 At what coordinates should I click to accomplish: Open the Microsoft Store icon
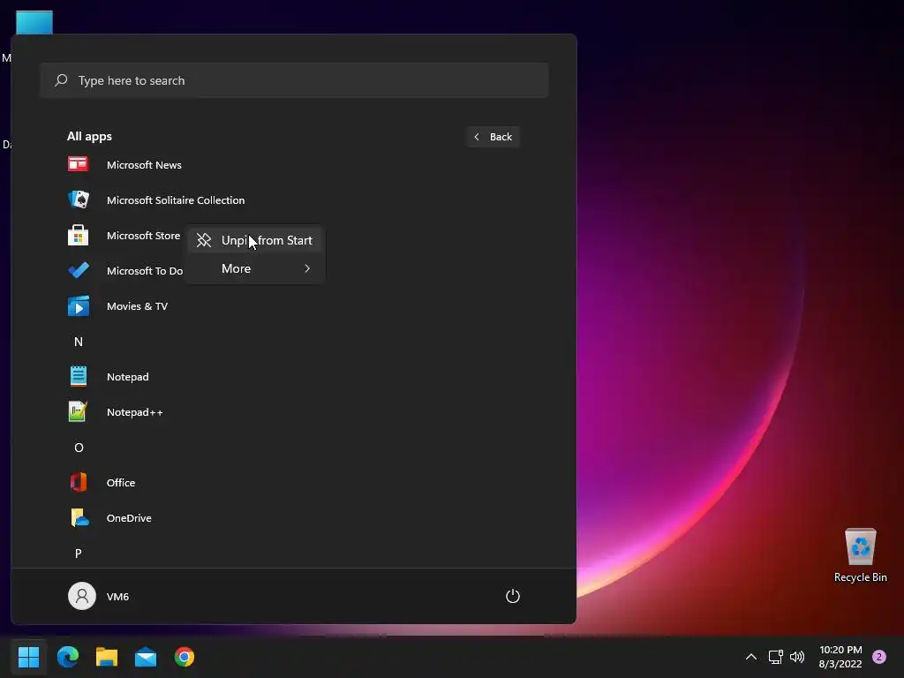[78, 235]
